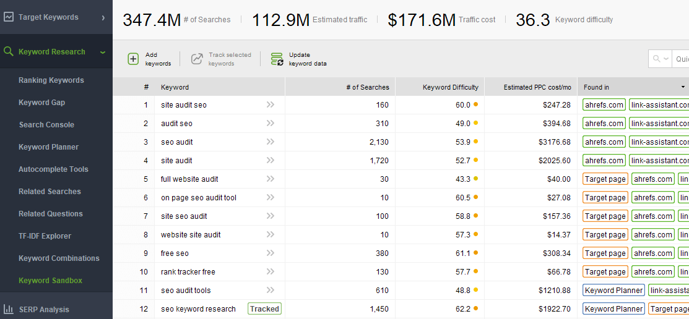Click the Quick filter search field
The height and width of the screenshot is (319, 689).
[681, 59]
